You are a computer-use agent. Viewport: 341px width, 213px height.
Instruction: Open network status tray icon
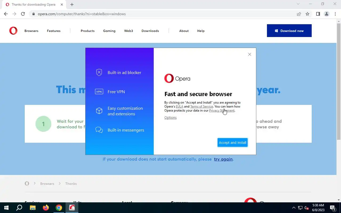pos(300,208)
